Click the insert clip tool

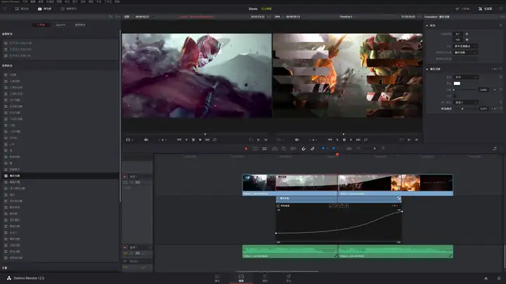(x=275, y=149)
